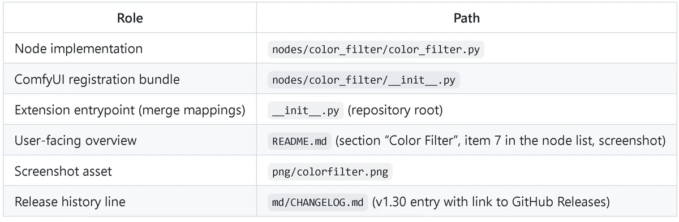The width and height of the screenshot is (679, 222).
Task: Select the png/colorfilter.png code path
Action: (330, 172)
